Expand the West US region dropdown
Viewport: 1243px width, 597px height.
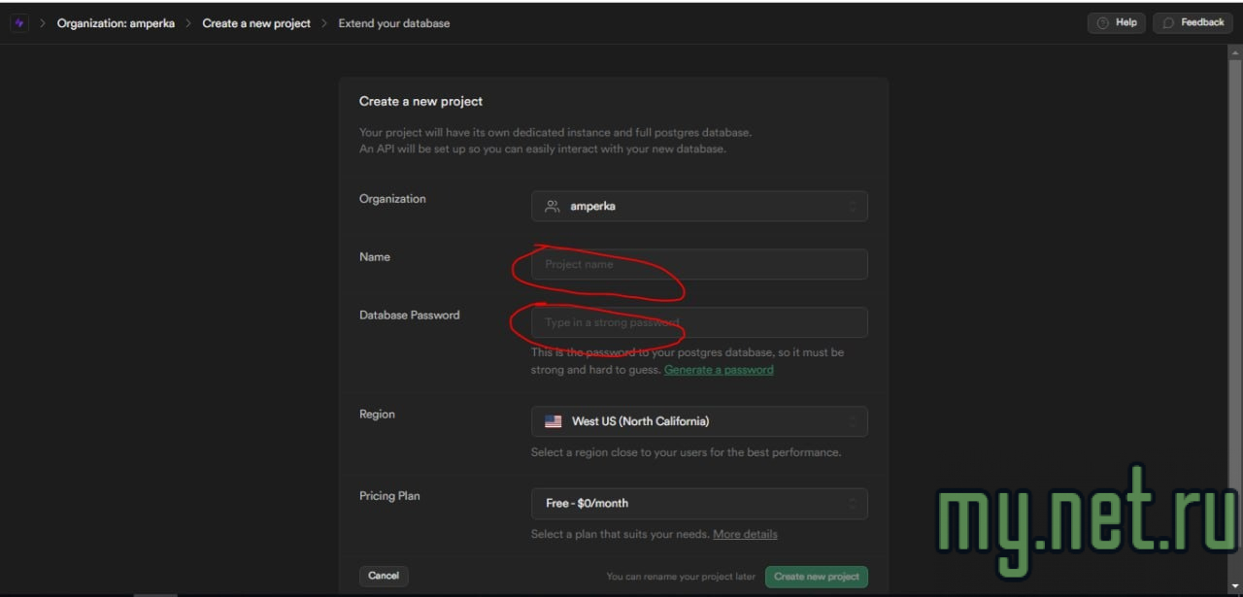[x=853, y=421]
